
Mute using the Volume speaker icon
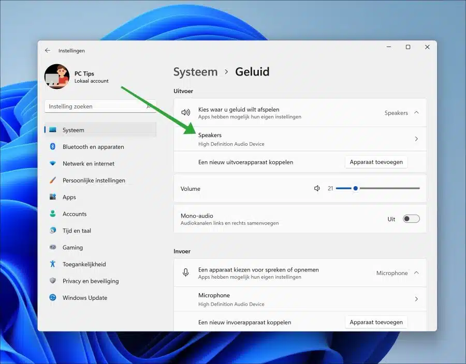coord(317,188)
